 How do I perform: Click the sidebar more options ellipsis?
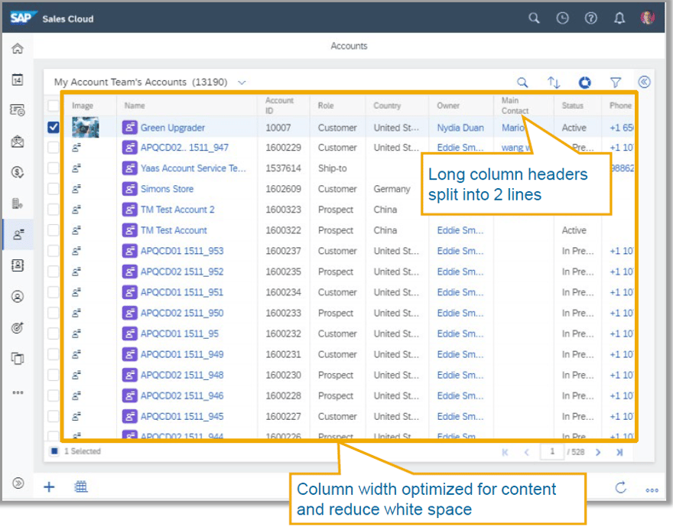18,392
